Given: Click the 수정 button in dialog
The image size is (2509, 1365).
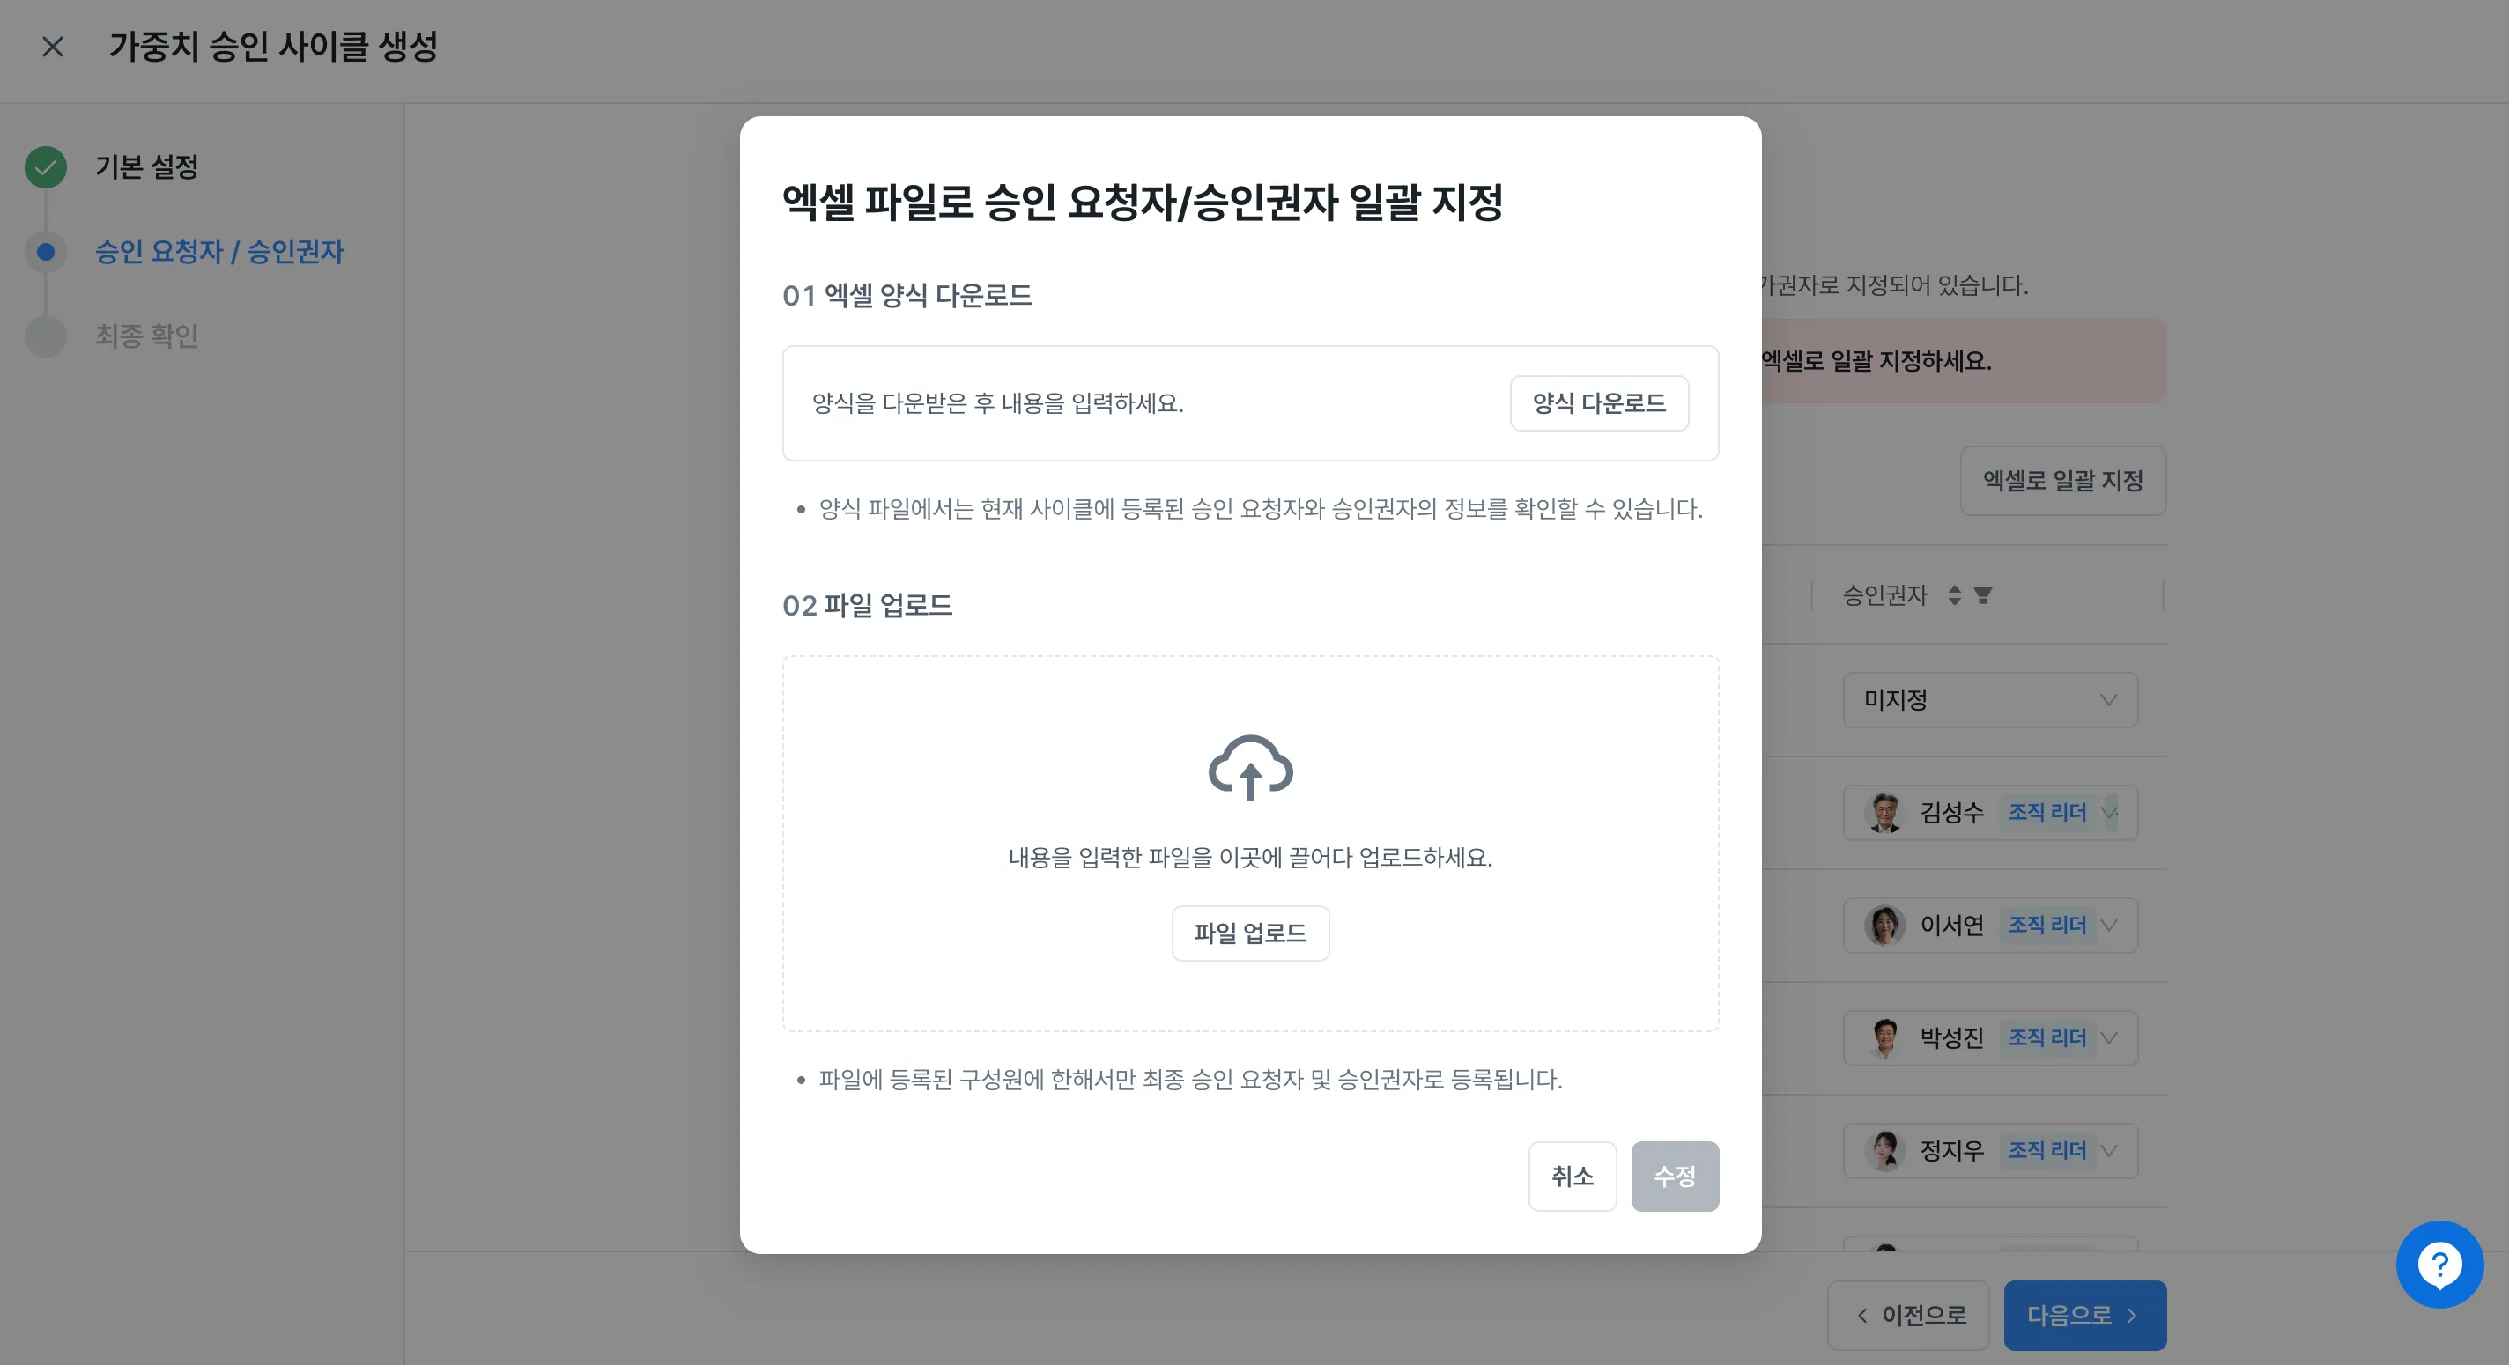Looking at the screenshot, I should point(1675,1177).
